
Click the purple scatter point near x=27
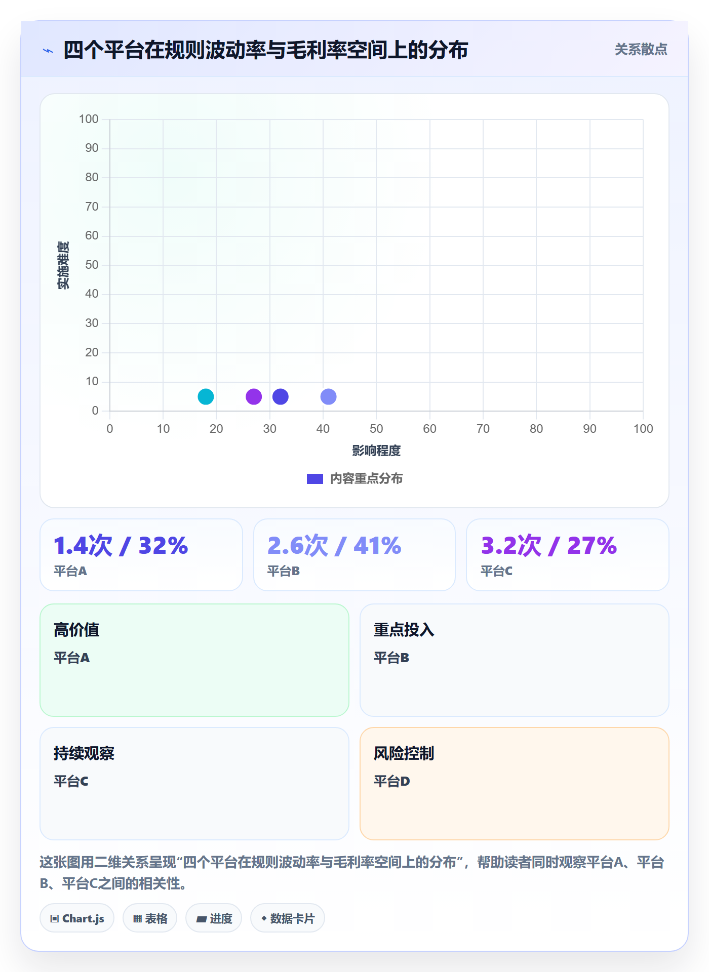[254, 396]
